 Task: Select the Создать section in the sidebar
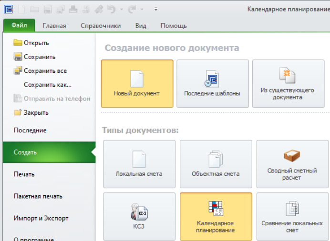[x=49, y=152]
